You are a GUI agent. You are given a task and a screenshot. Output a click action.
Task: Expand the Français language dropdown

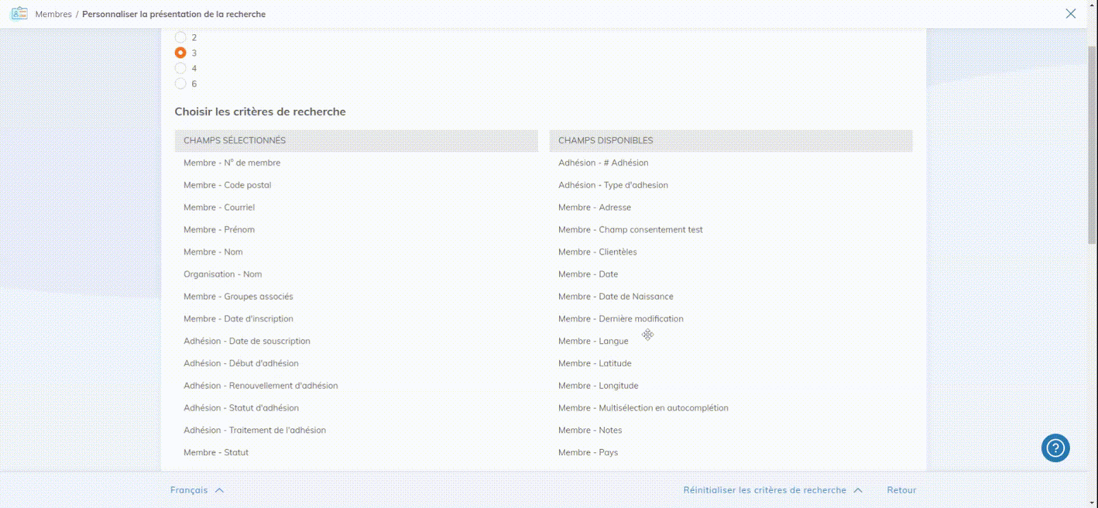point(189,490)
